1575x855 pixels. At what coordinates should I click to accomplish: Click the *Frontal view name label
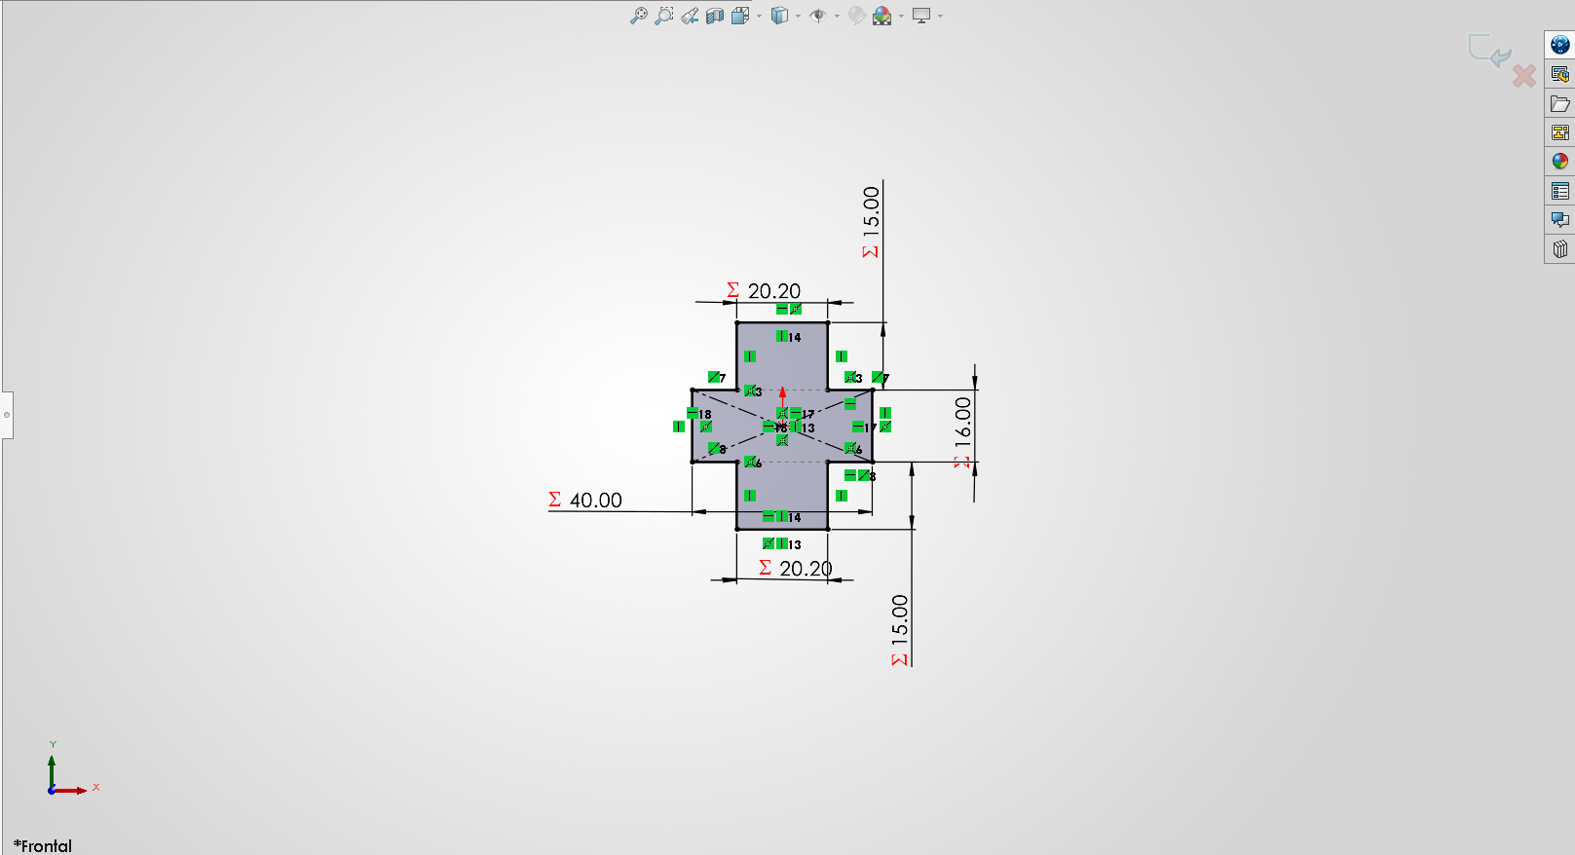coord(43,845)
